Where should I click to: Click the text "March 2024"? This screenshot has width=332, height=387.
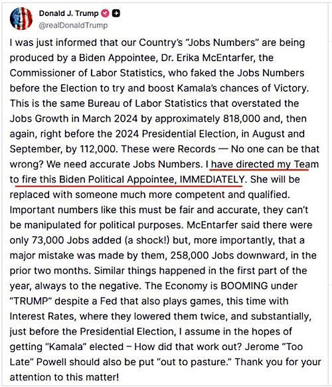[x=110, y=119]
